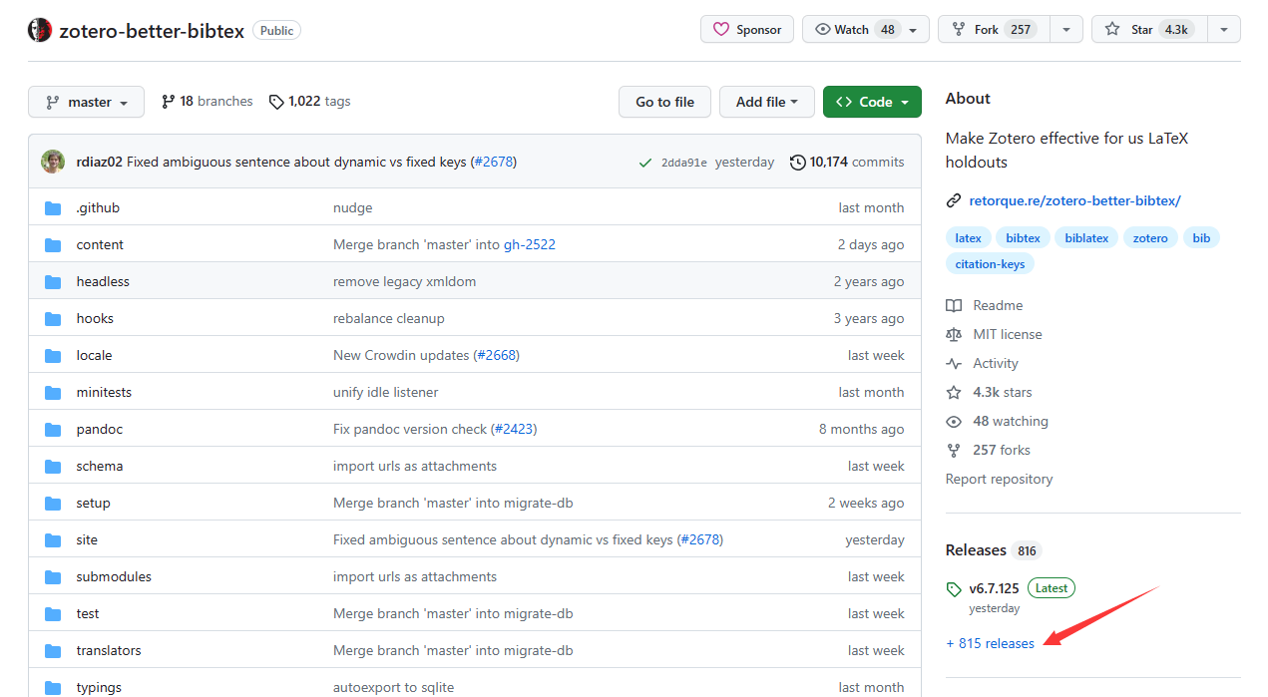Click the repository owner avatar icon

pyautogui.click(x=40, y=30)
